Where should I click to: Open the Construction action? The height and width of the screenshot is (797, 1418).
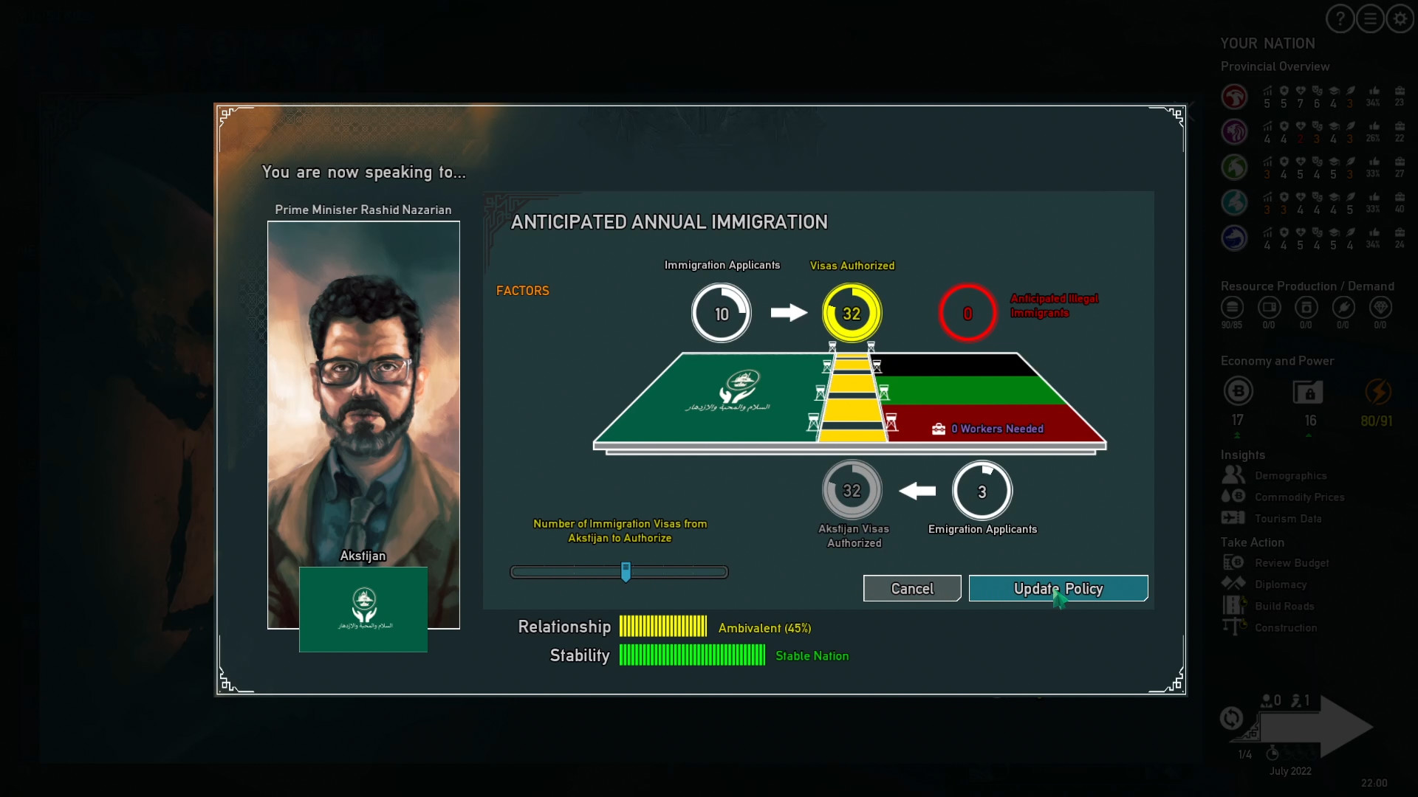[x=1287, y=627]
